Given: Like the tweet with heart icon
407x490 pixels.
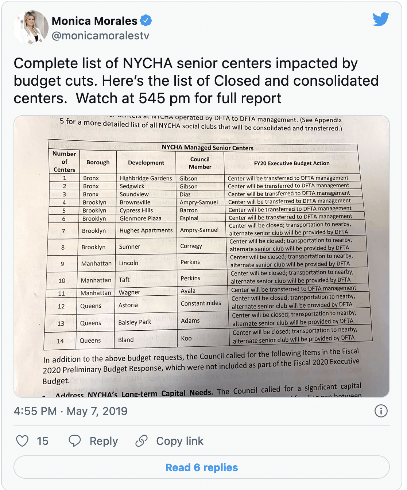Looking at the screenshot, I should [x=22, y=441].
